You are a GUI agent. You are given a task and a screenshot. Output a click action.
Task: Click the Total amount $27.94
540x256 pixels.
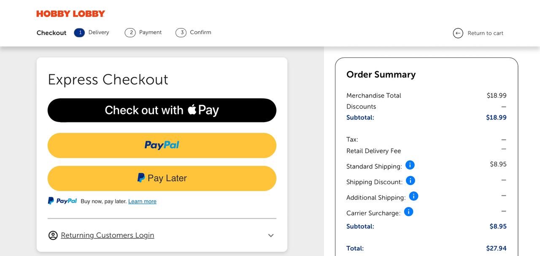[496, 248]
